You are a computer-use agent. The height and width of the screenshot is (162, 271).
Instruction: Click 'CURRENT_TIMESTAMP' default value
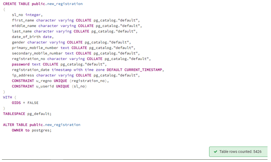coord(143,70)
